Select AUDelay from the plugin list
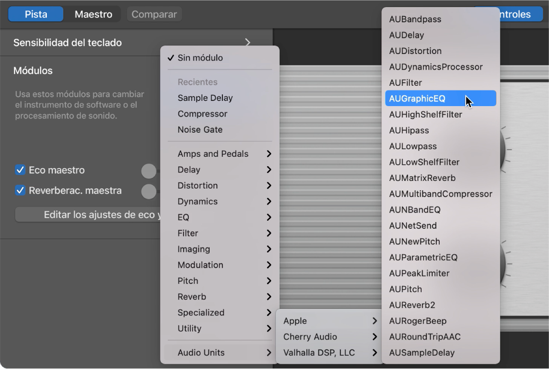Image resolution: width=549 pixels, height=369 pixels. coord(407,35)
